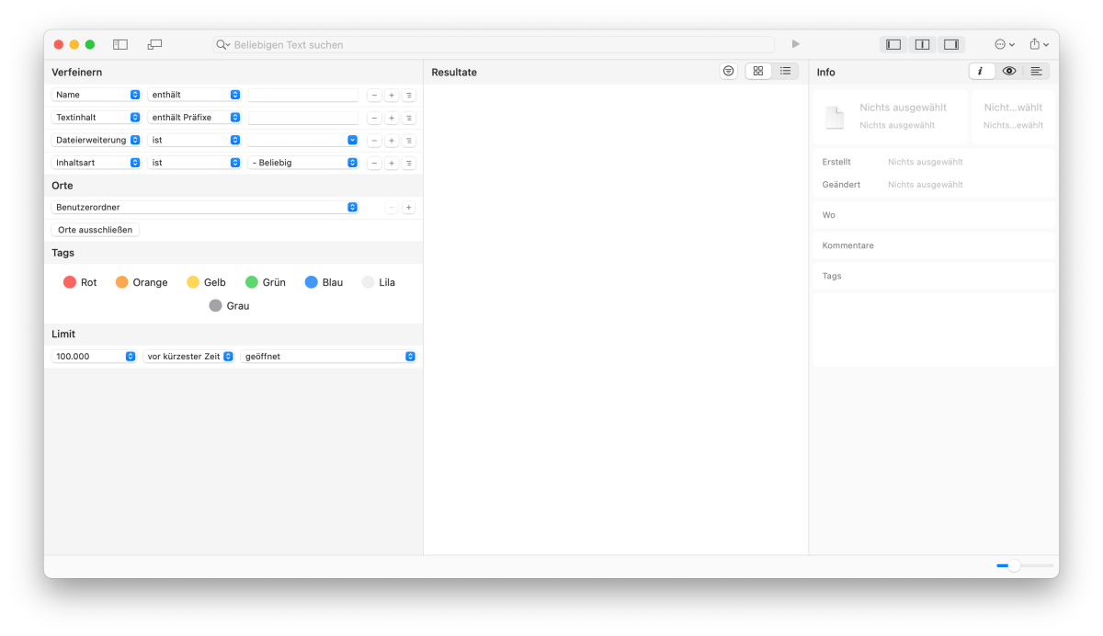Show right pane layout button

click(951, 44)
